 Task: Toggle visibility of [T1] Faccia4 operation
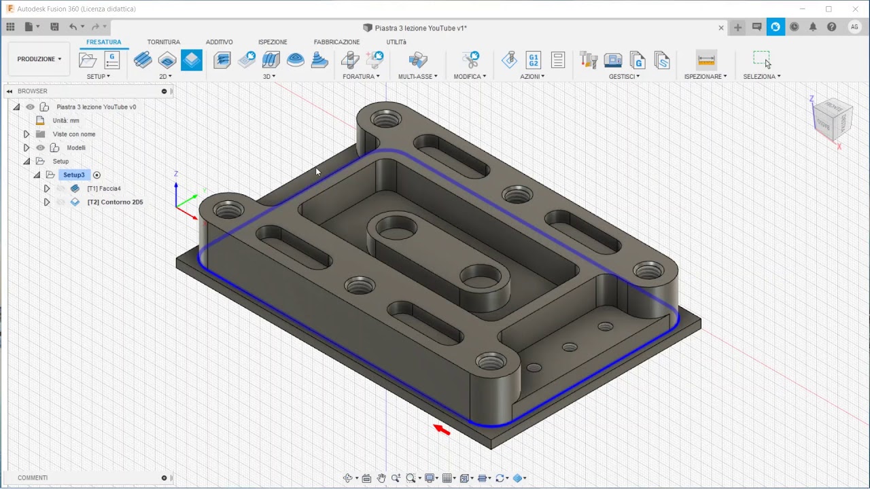tap(60, 188)
